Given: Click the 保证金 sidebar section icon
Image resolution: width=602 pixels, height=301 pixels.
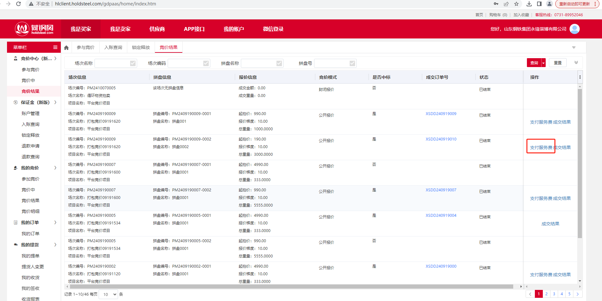Looking at the screenshot, I should coord(16,102).
